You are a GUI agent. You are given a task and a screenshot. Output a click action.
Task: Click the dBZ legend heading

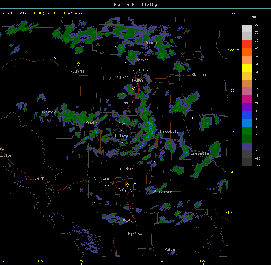pyautogui.click(x=255, y=17)
